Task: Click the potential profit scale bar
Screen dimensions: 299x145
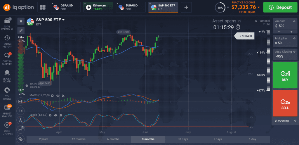Action: coord(269,61)
